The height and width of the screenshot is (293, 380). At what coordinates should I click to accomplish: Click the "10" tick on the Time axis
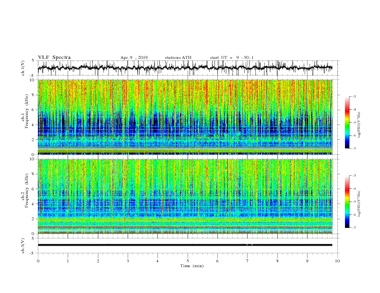[337, 261]
